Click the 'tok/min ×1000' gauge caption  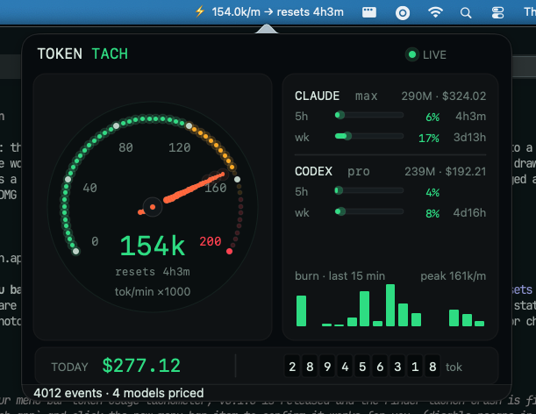coord(153,291)
